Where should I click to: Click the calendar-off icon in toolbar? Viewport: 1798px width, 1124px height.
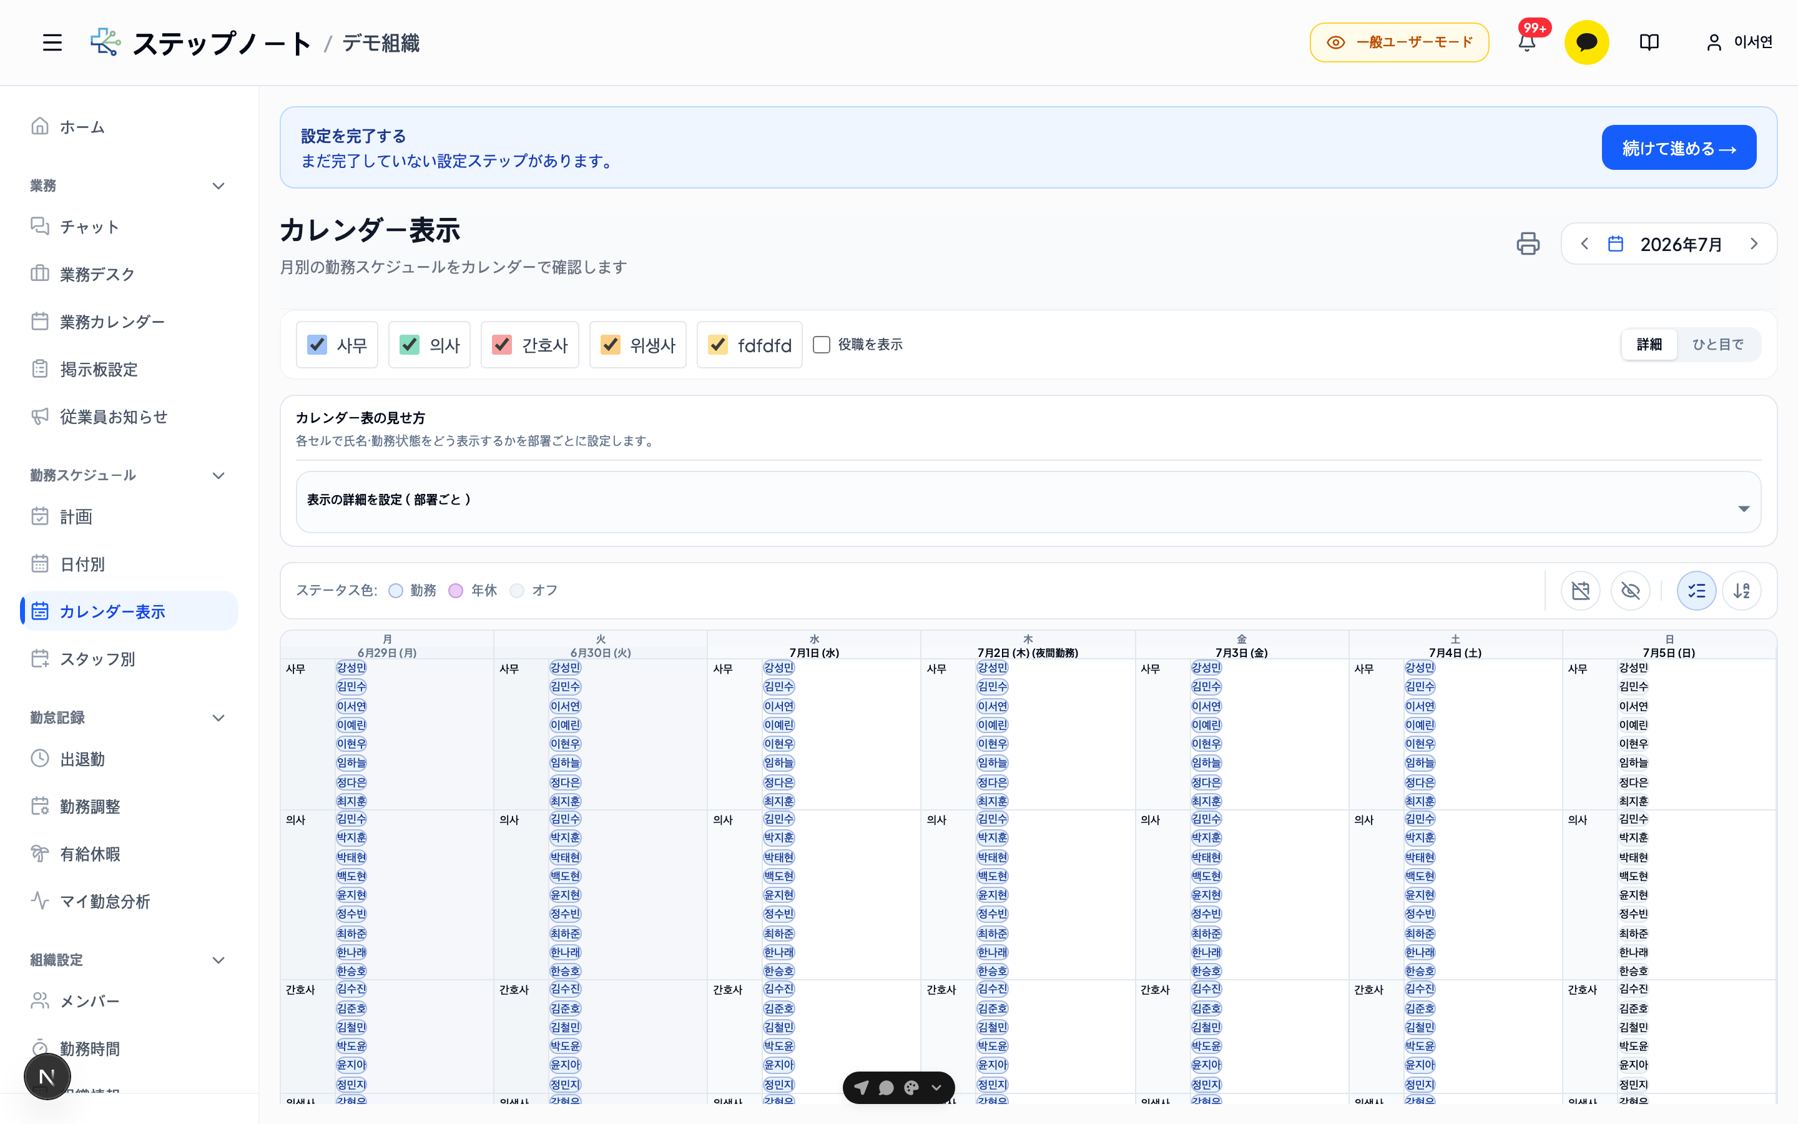(x=1580, y=590)
